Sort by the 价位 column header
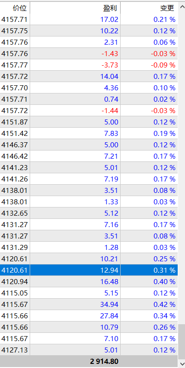This screenshot has height=368, width=185. pos(15,8)
